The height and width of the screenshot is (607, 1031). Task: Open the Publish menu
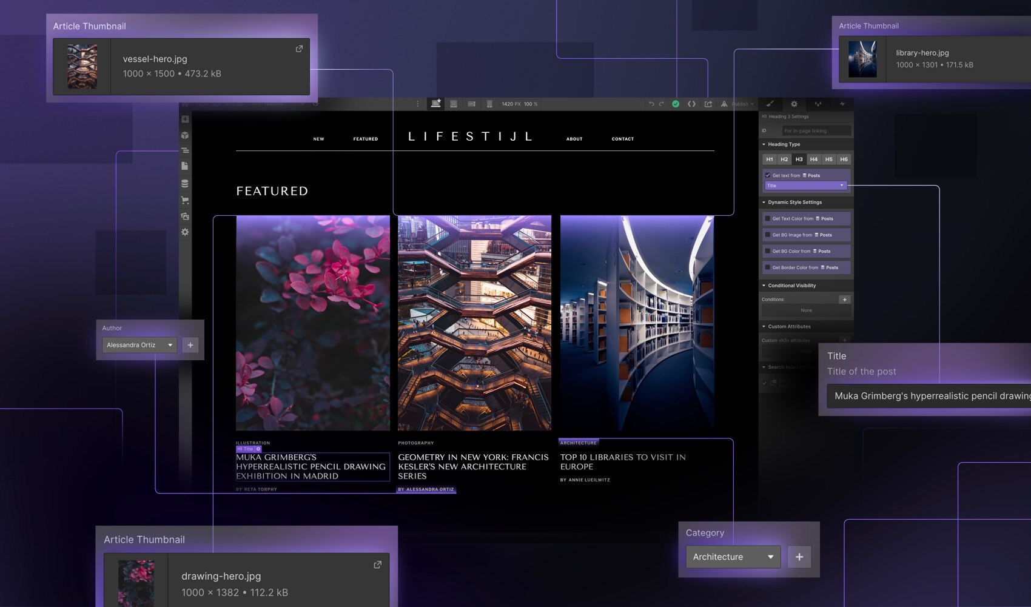741,104
